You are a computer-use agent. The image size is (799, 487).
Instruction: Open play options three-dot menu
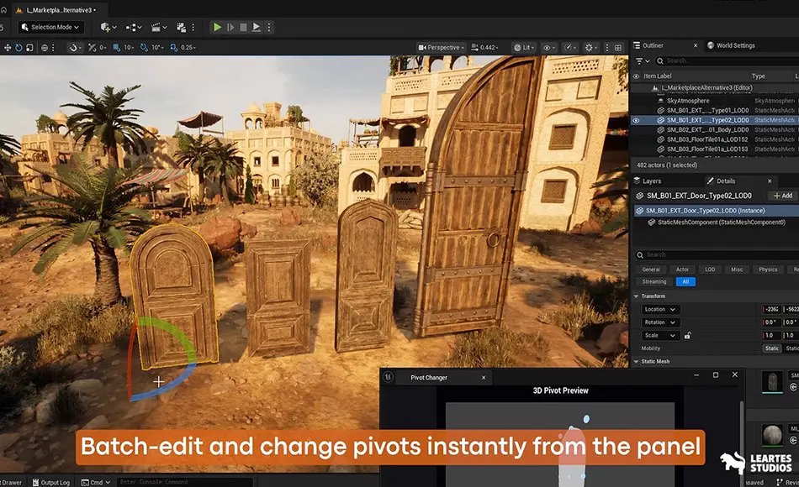269,27
